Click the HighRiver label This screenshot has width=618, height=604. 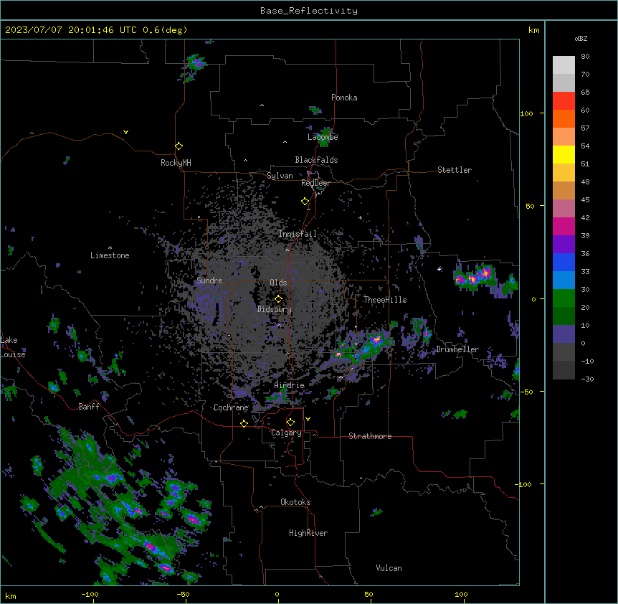(308, 533)
